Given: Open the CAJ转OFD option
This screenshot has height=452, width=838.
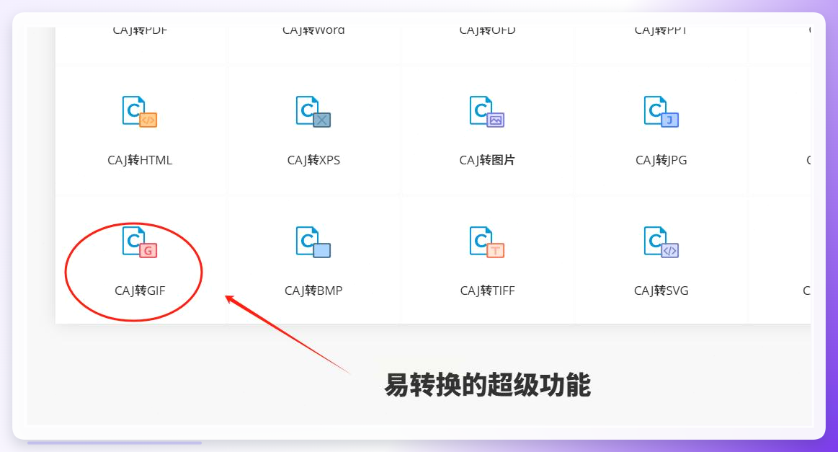Looking at the screenshot, I should [x=487, y=30].
